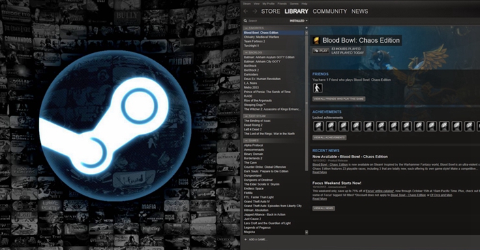Switch to the NEWS tab
The height and width of the screenshot is (250, 480).
[x=360, y=12]
